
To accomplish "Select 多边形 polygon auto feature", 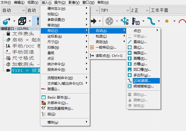I will [142, 75].
